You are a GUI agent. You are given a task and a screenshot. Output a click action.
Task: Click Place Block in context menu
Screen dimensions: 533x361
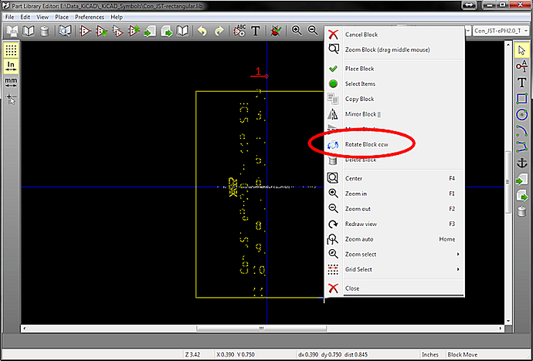coord(359,69)
